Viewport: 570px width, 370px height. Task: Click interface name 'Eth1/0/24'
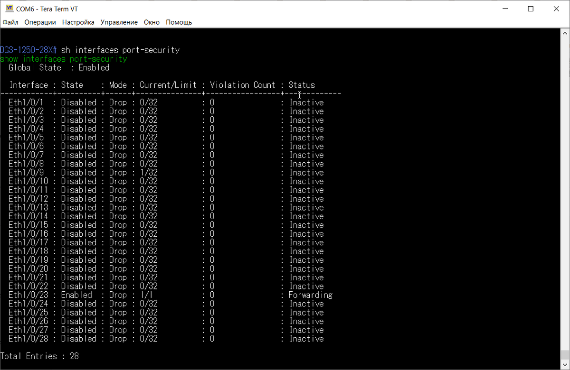28,304
